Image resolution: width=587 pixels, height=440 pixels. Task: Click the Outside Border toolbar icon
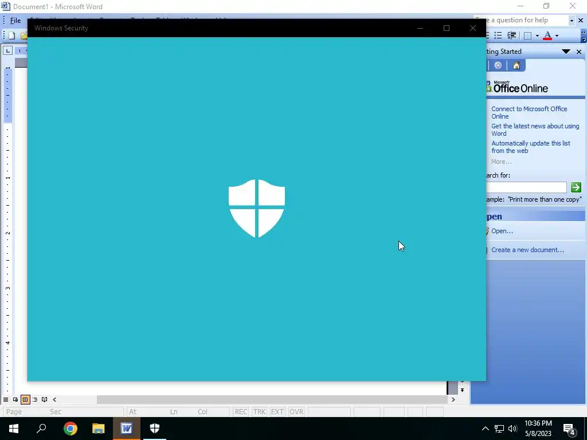click(527, 36)
